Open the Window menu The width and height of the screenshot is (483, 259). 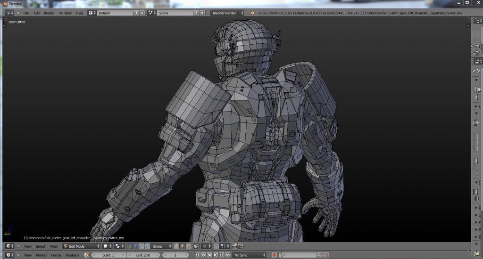pos(65,13)
